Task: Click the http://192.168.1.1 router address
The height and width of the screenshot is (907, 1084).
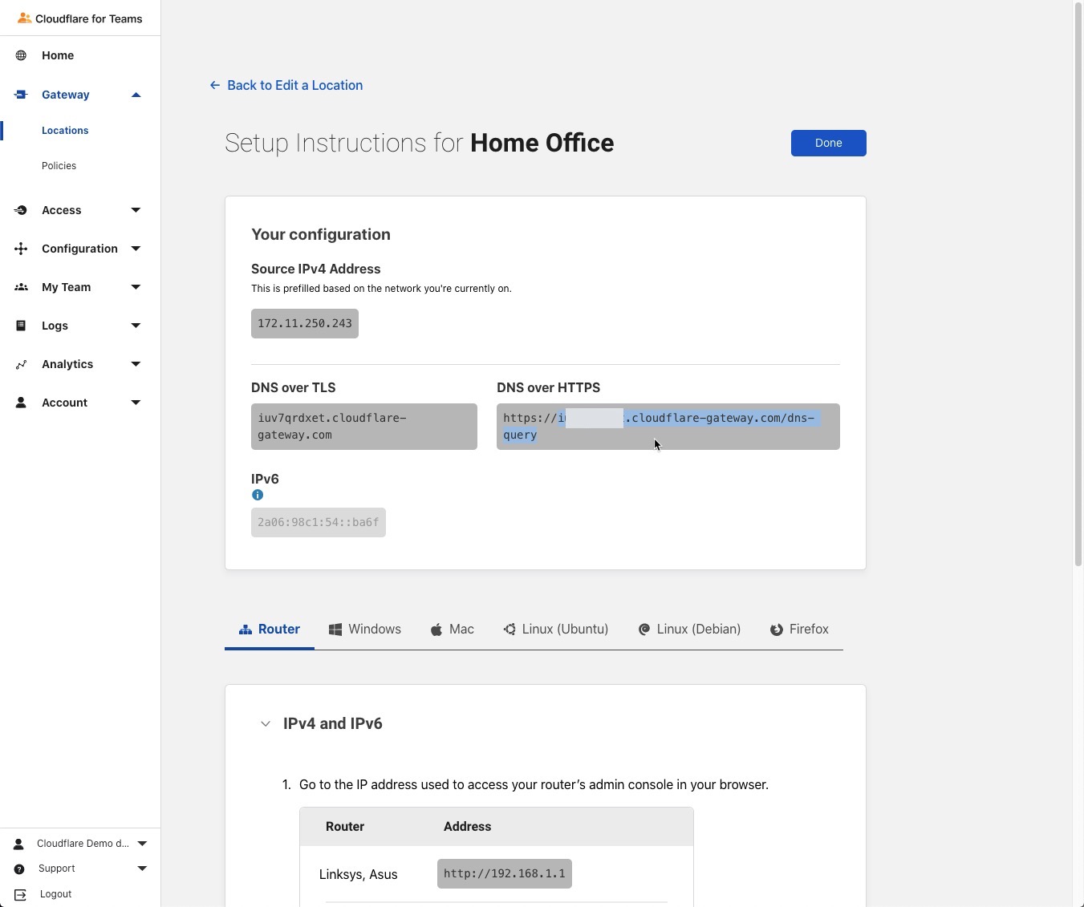Action: 505,874
